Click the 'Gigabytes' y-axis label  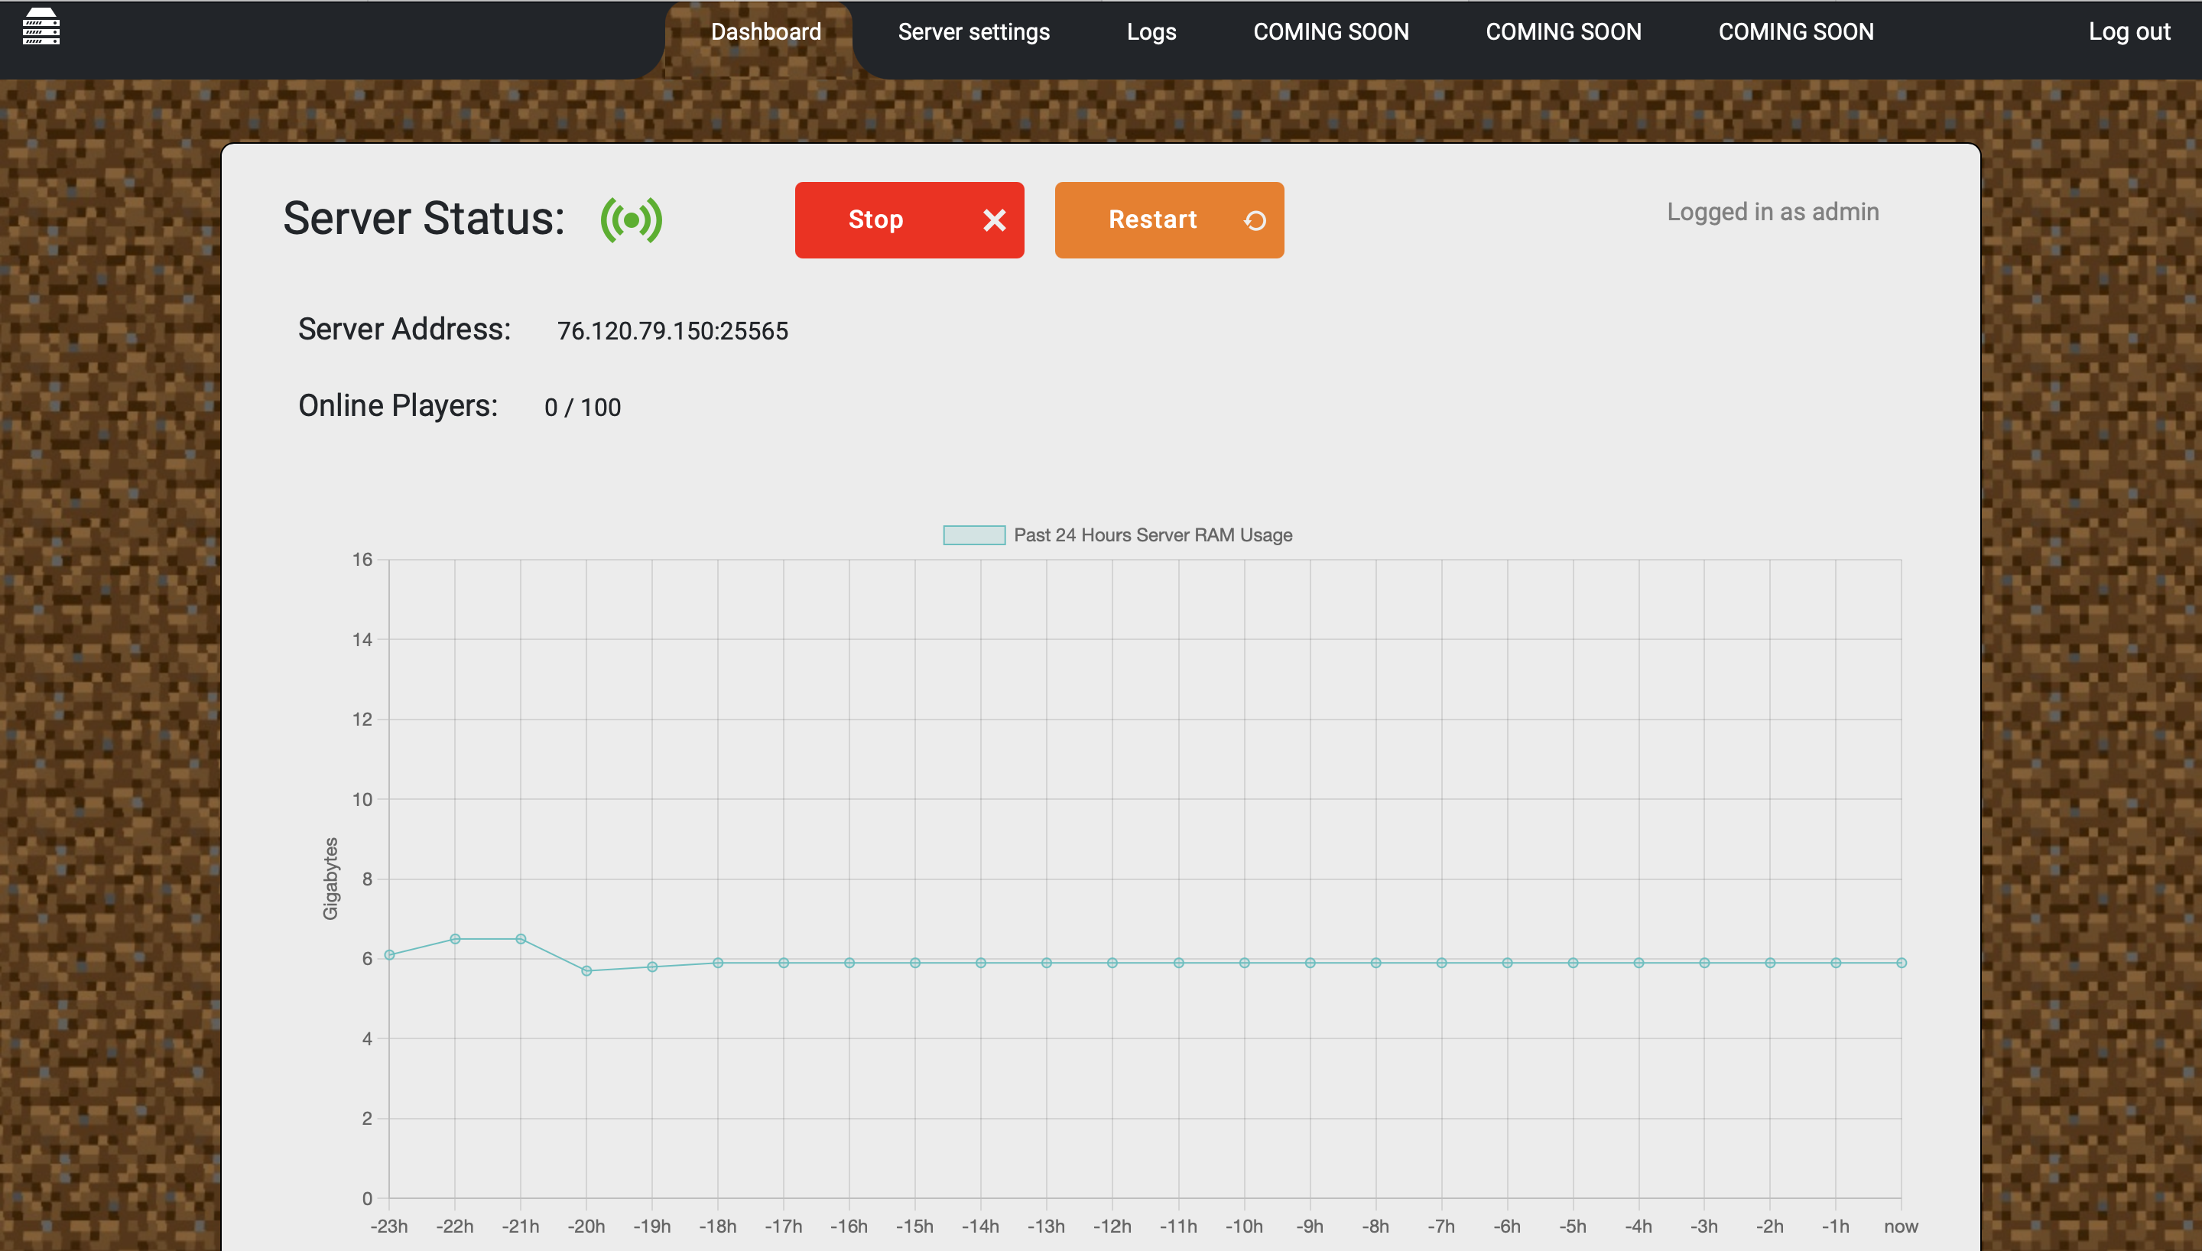tap(330, 878)
